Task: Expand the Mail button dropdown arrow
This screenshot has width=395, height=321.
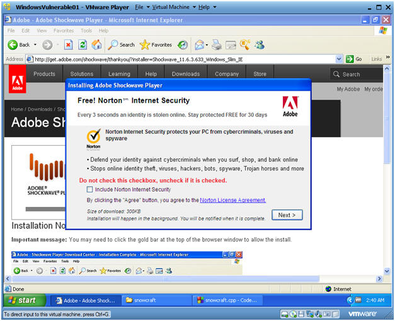Action: pos(207,45)
